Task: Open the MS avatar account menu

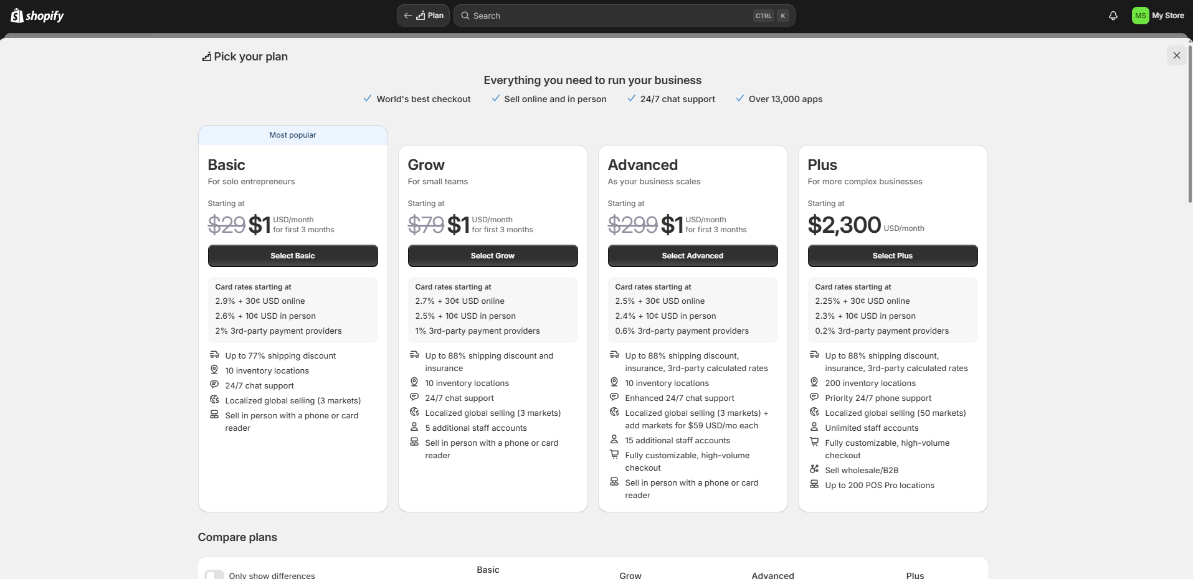Action: 1140,16
